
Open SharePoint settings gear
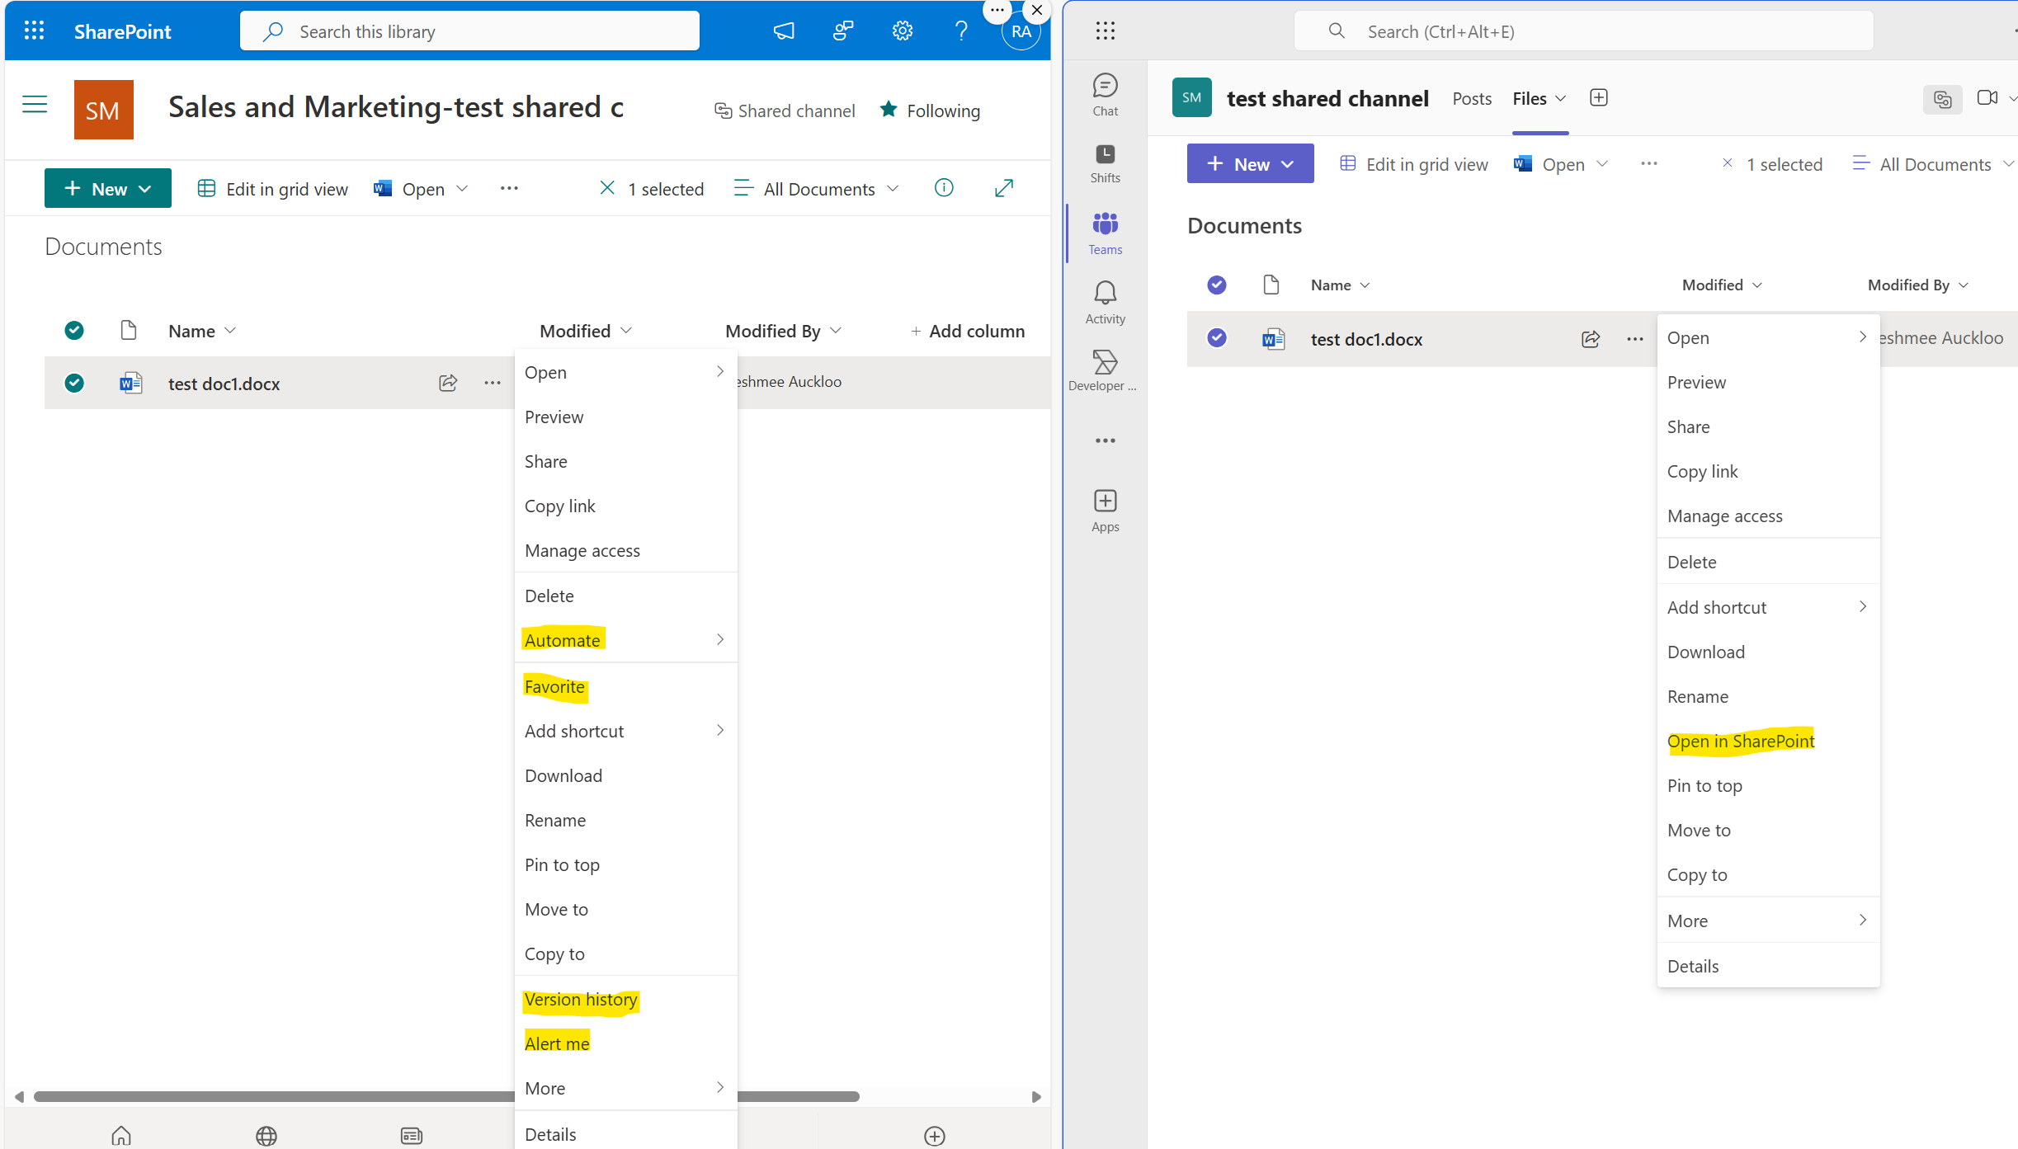(x=903, y=31)
